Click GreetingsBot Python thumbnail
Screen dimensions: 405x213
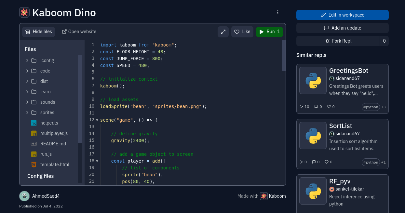click(x=313, y=80)
